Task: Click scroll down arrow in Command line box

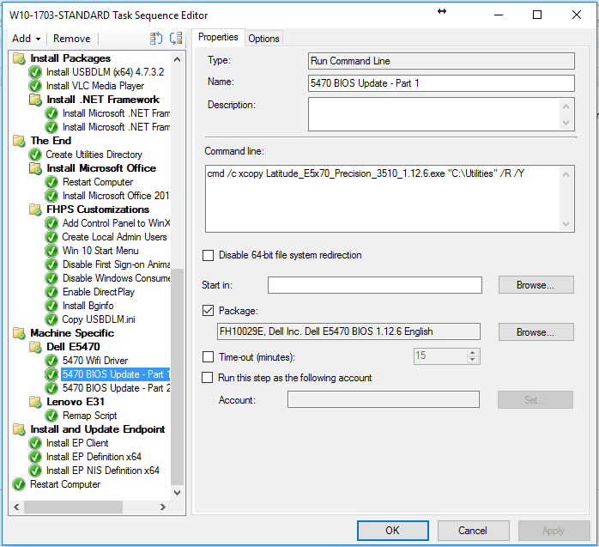Action: 566,224
